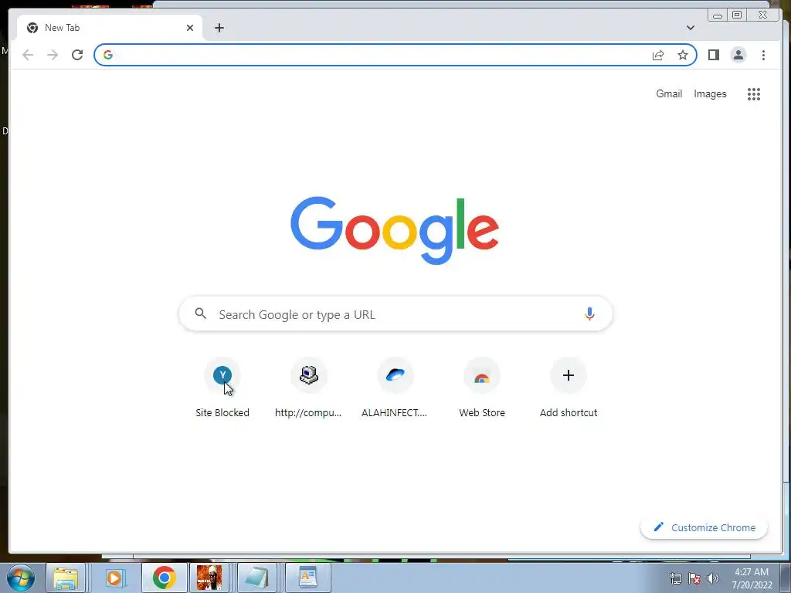Start voice search with microphone icon
The image size is (791, 593).
tap(589, 313)
